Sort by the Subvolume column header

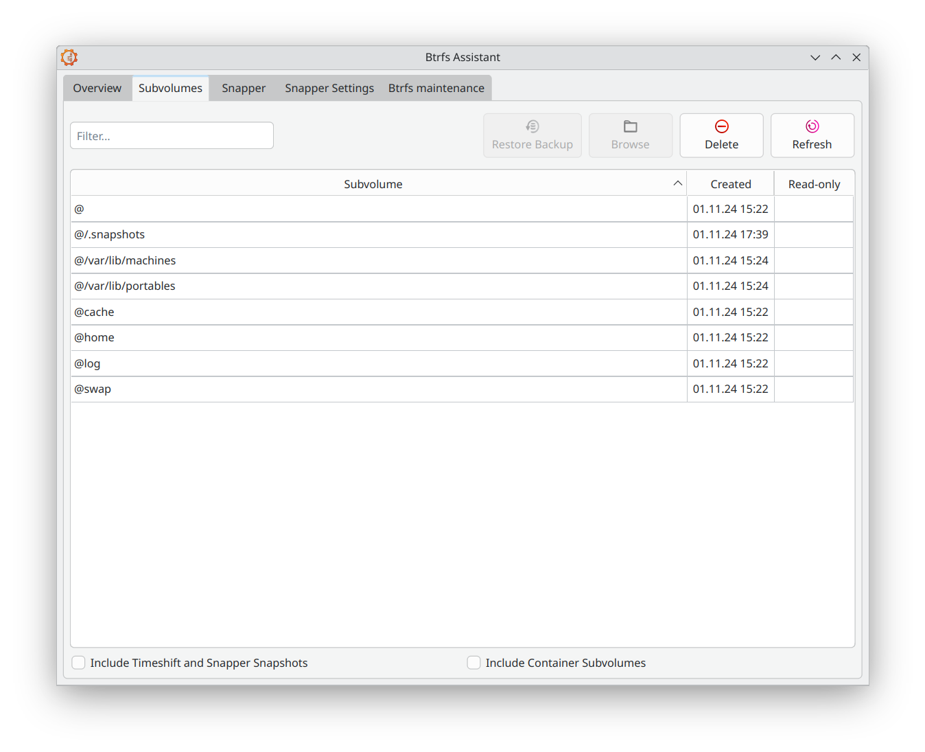click(x=379, y=183)
